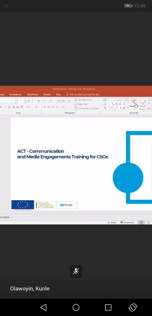Click the slide title text ACT - Communication

coord(41,151)
